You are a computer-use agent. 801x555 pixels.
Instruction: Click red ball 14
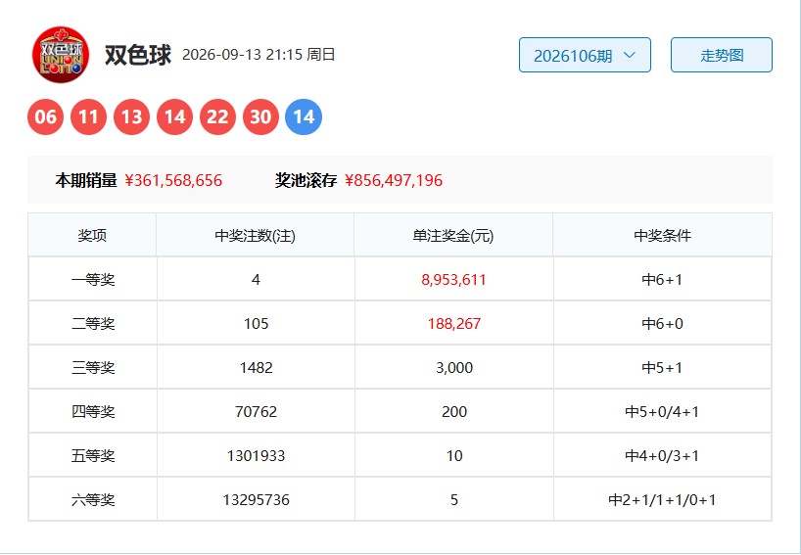174,116
